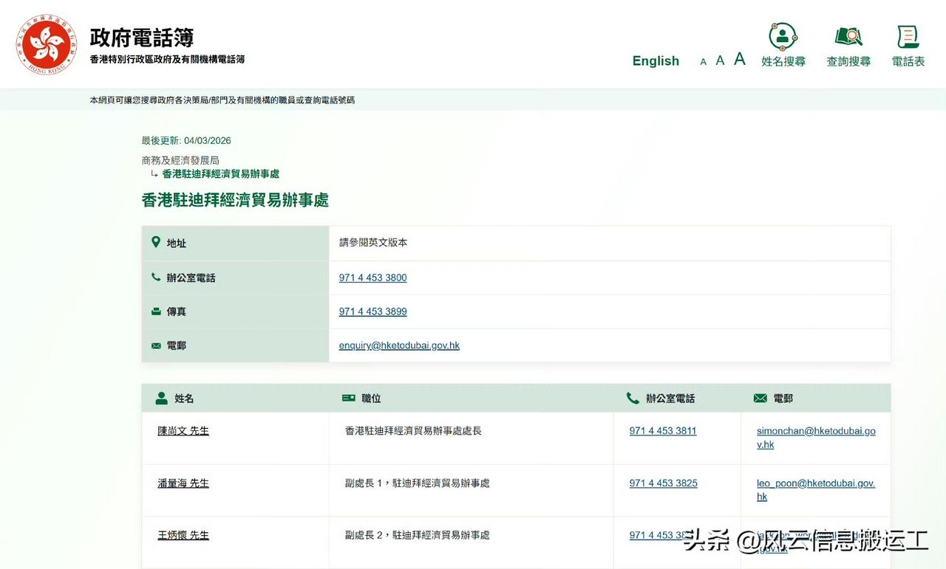Screen dimensions: 946x569
Task: Click phone number 971 4 453 3825
Action: coord(664,483)
